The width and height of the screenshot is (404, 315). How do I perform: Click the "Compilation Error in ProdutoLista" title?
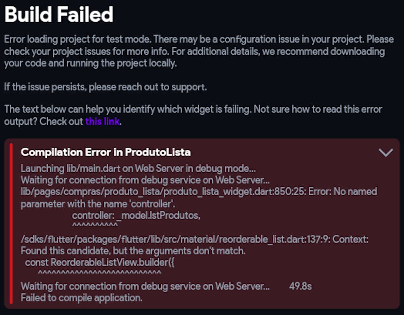click(x=105, y=152)
